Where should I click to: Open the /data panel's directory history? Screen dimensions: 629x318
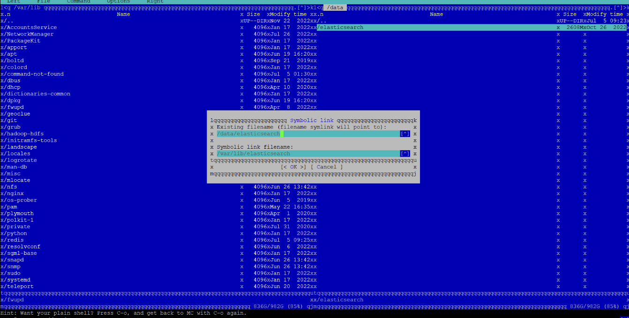click(619, 7)
